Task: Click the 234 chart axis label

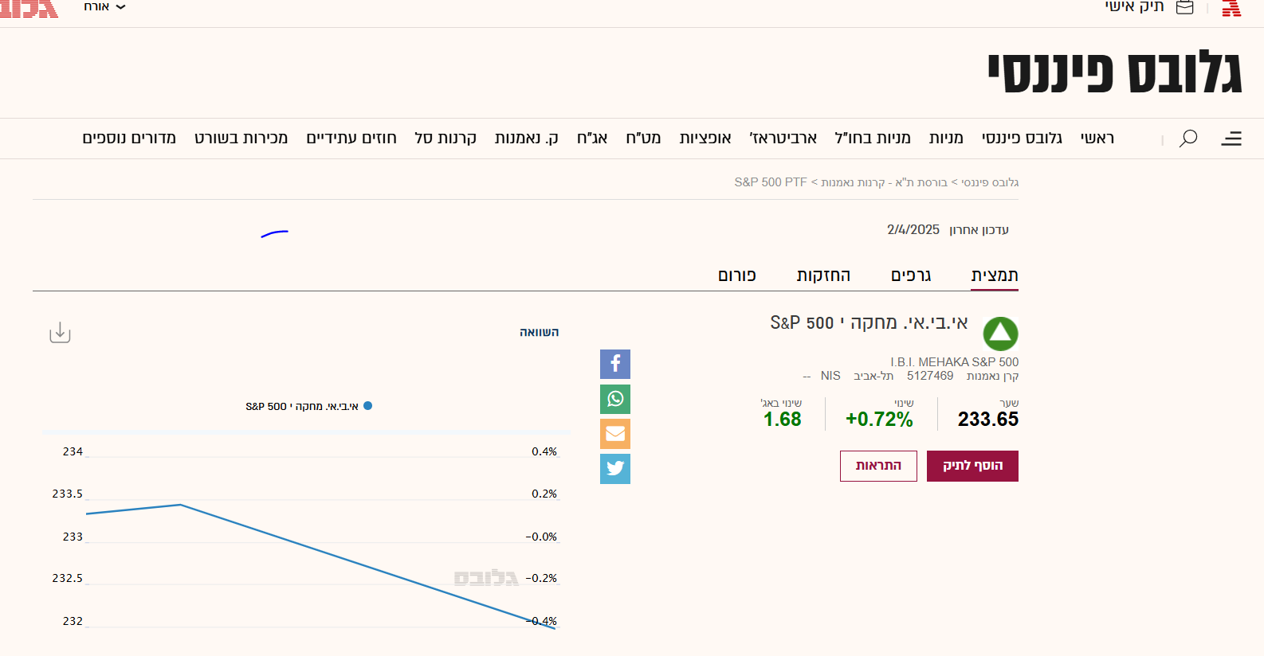Action: tap(73, 451)
